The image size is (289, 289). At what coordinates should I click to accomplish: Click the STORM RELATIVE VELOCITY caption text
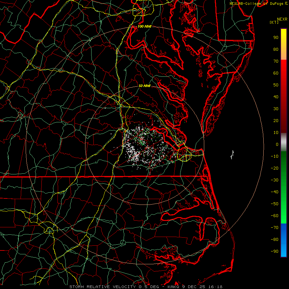point(103,286)
